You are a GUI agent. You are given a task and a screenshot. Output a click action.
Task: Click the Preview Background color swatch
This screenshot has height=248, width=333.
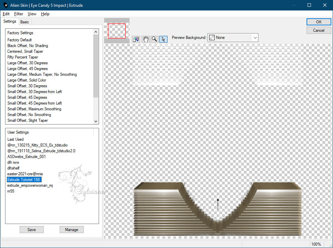point(212,38)
